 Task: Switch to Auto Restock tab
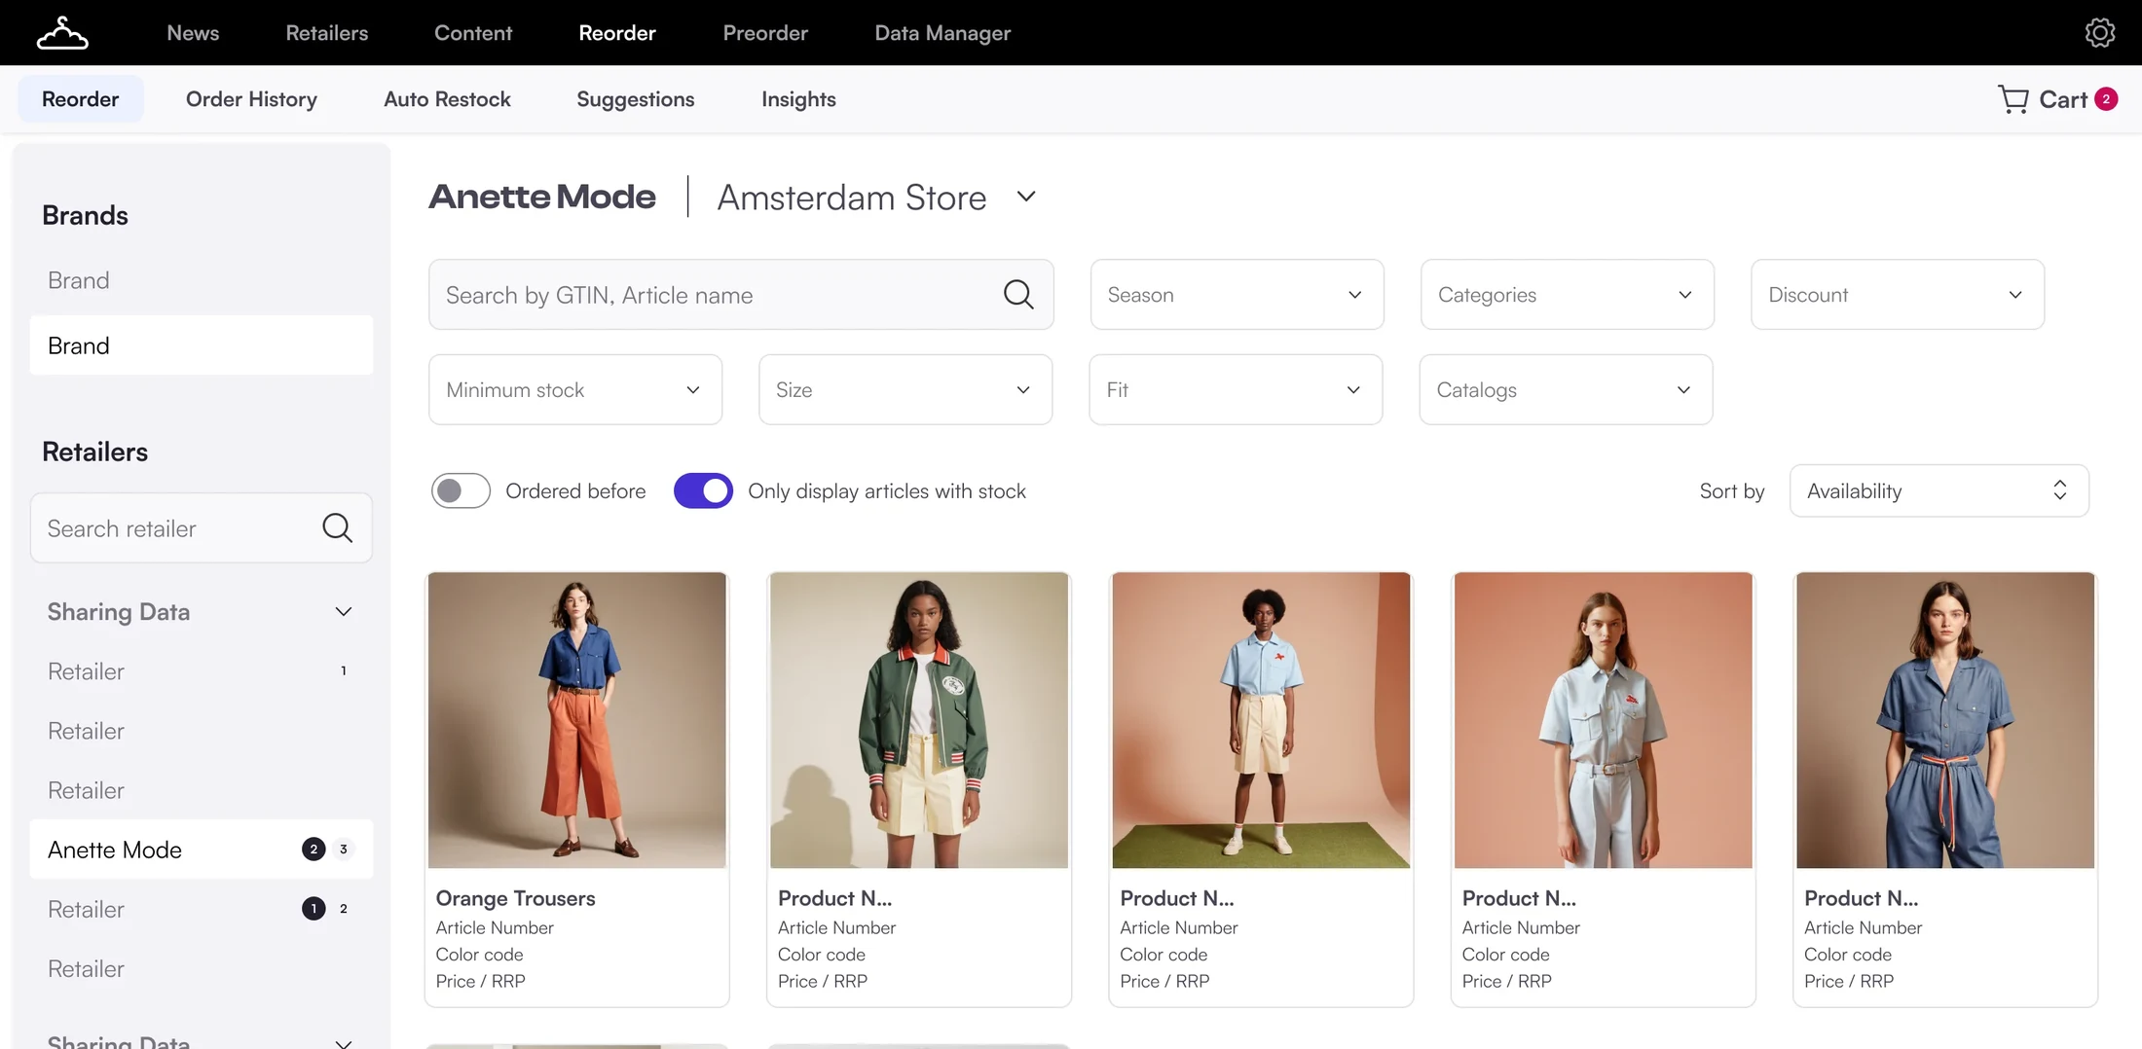(447, 99)
